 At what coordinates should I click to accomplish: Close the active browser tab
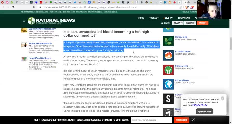(x=185, y=2)
